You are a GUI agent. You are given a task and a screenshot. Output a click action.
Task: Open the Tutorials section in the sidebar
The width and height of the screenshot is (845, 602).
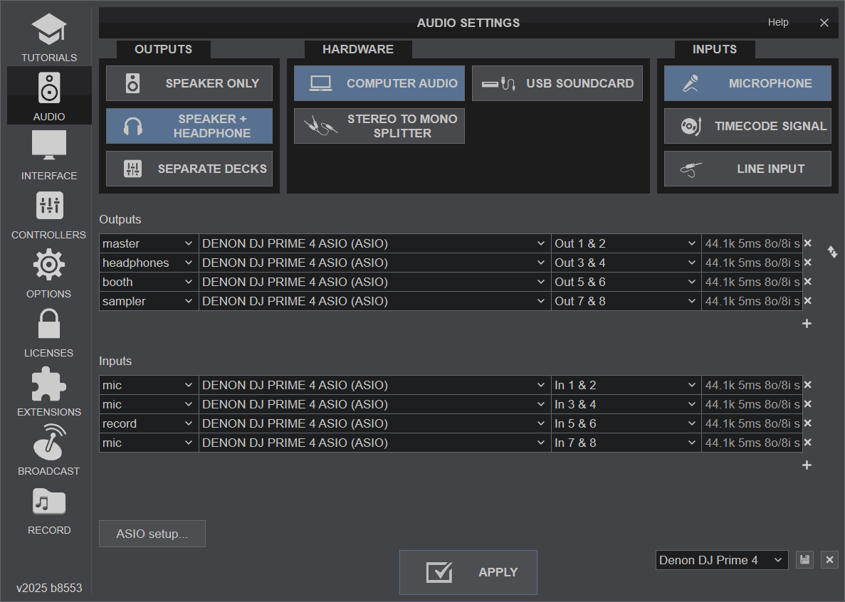coord(49,37)
